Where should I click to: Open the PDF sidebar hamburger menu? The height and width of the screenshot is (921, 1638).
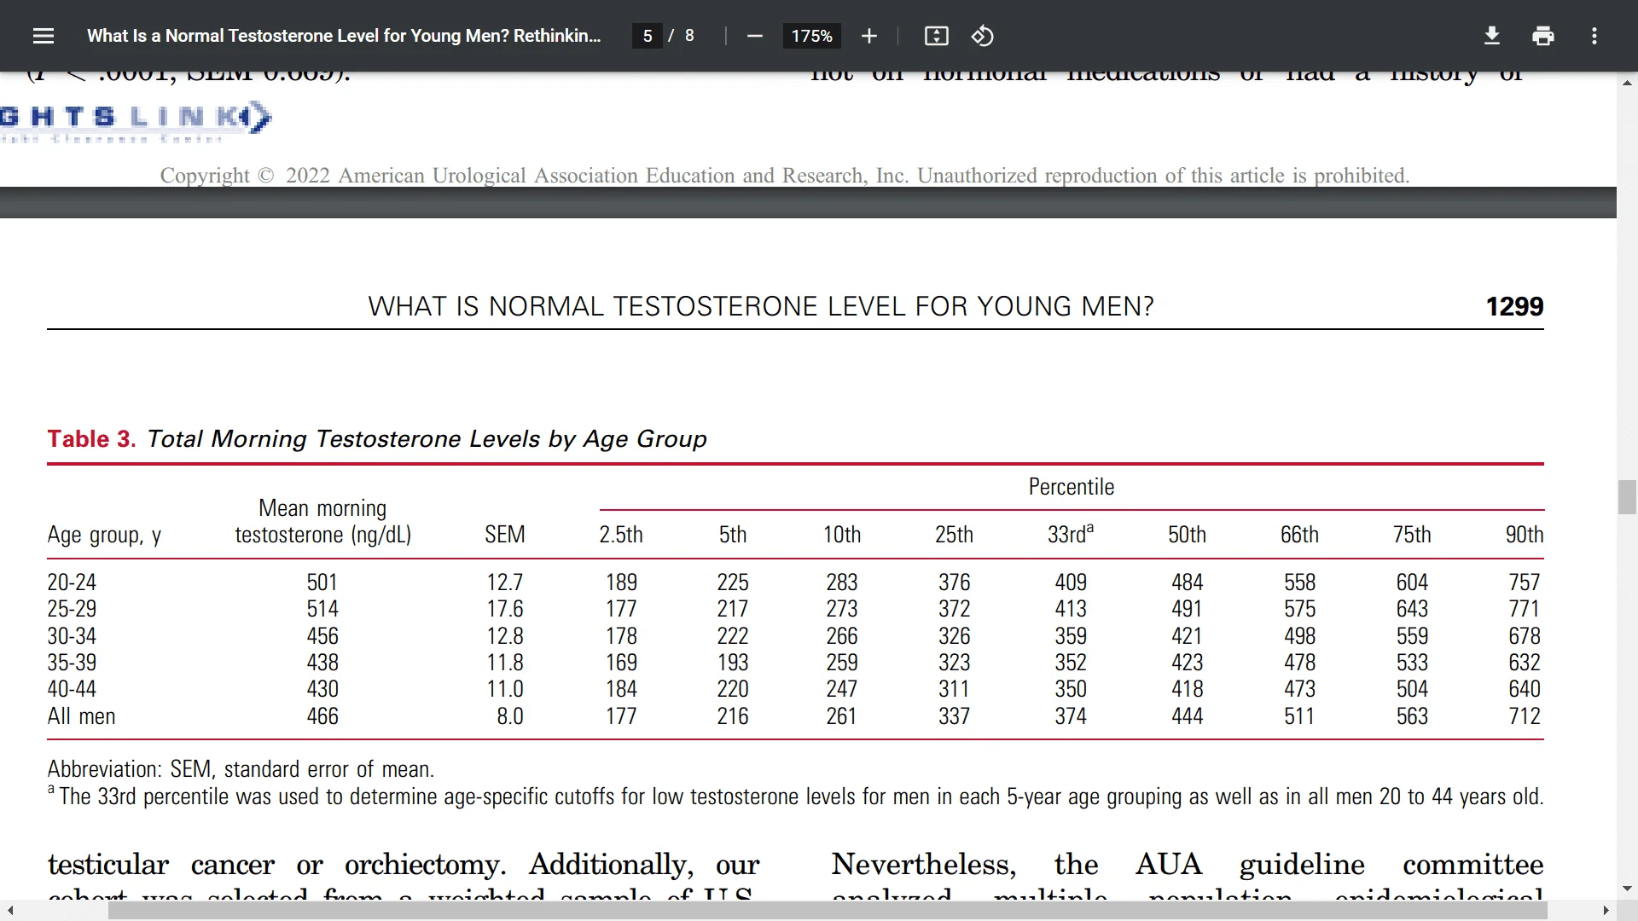44,36
